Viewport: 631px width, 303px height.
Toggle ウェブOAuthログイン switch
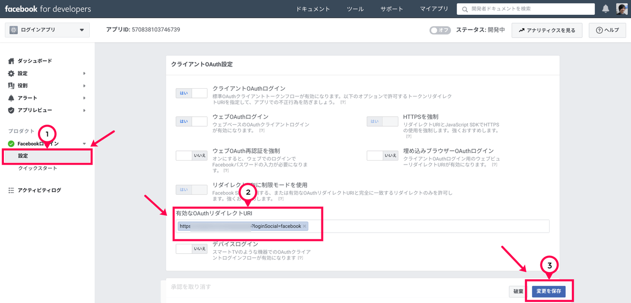[191, 121]
